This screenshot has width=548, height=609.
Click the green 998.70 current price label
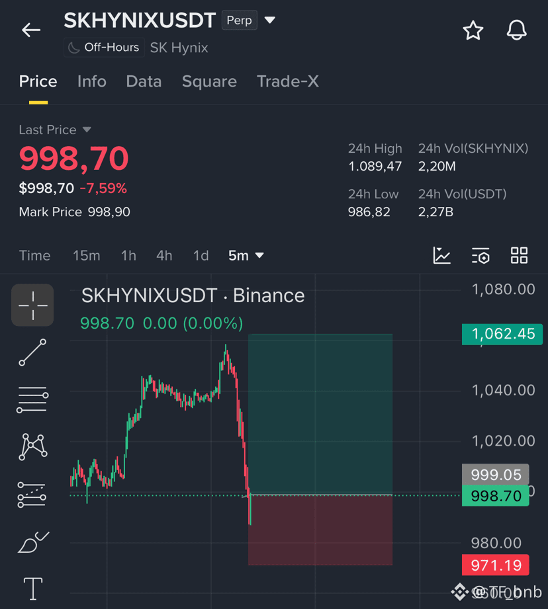pyautogui.click(x=496, y=496)
